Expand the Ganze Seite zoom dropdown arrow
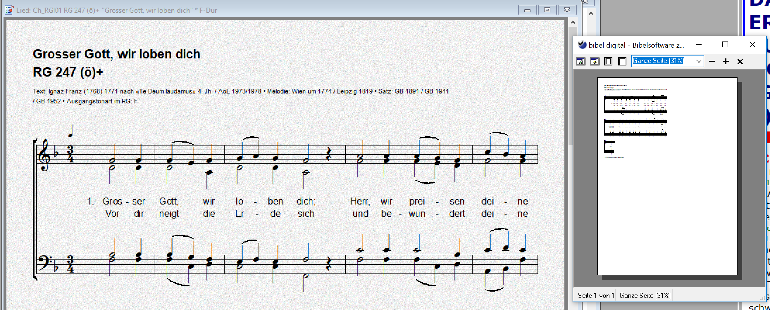 (699, 61)
